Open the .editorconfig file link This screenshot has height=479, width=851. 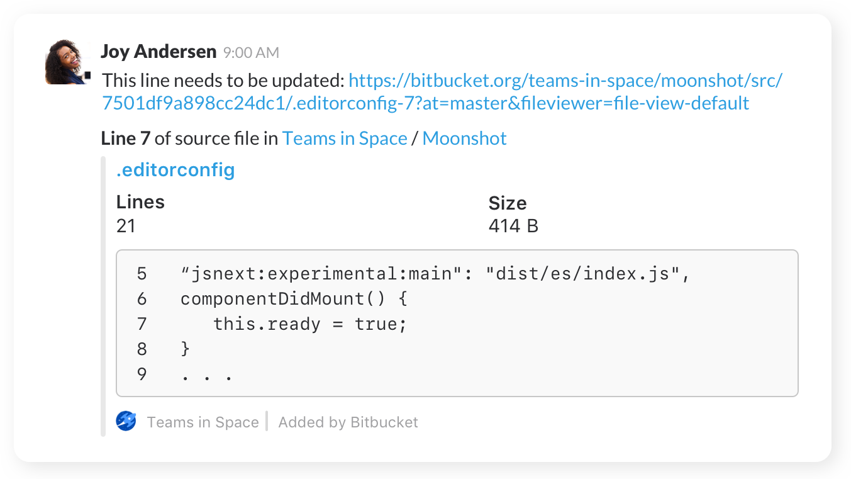pos(175,169)
